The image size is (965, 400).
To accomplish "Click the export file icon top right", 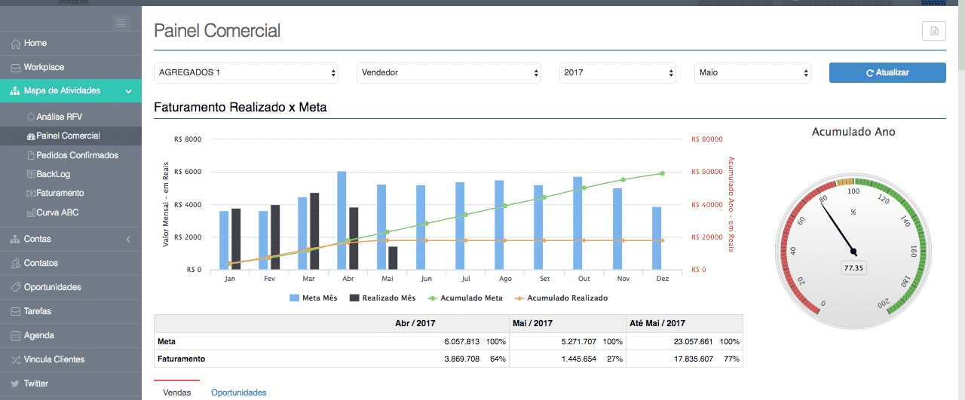I will pos(933,31).
